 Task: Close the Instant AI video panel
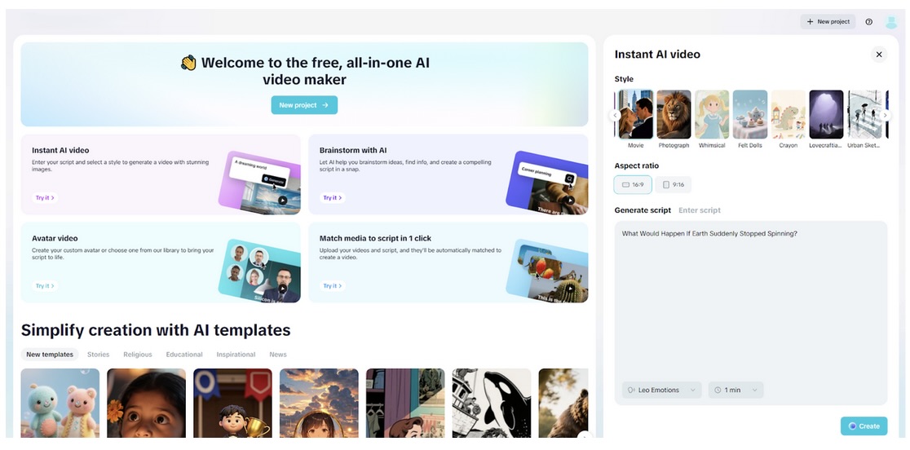click(x=878, y=55)
